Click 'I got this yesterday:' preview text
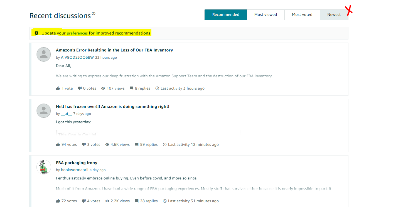Image resolution: width=408 pixels, height=207 pixels. pos(73,122)
